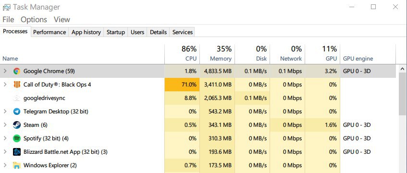Click the 8.8% CPU value cell
The height and width of the screenshot is (173, 407).
182,98
